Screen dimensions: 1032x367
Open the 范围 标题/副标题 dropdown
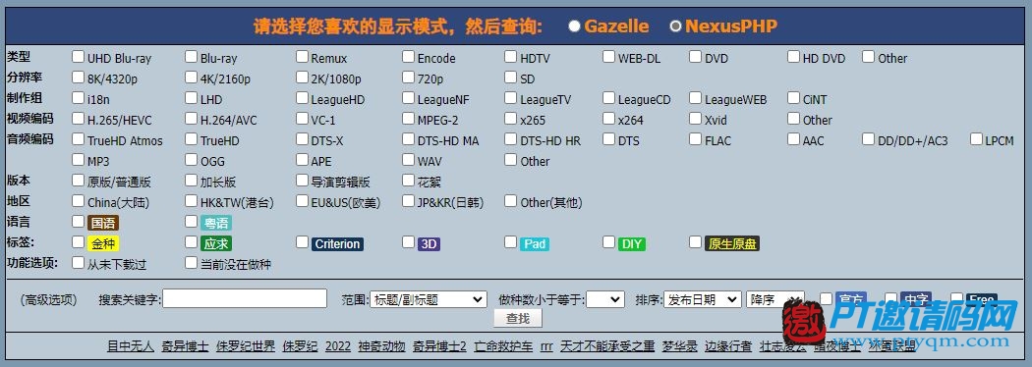429,299
